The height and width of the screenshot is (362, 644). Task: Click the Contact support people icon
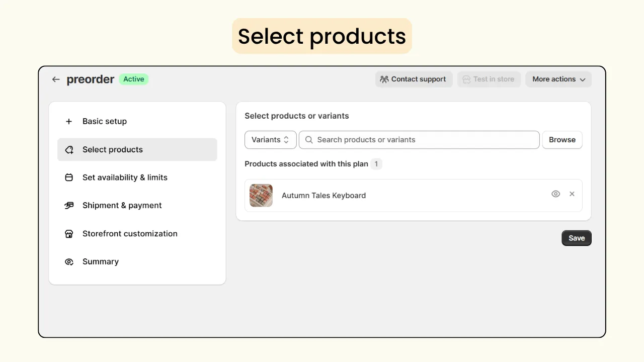(384, 79)
